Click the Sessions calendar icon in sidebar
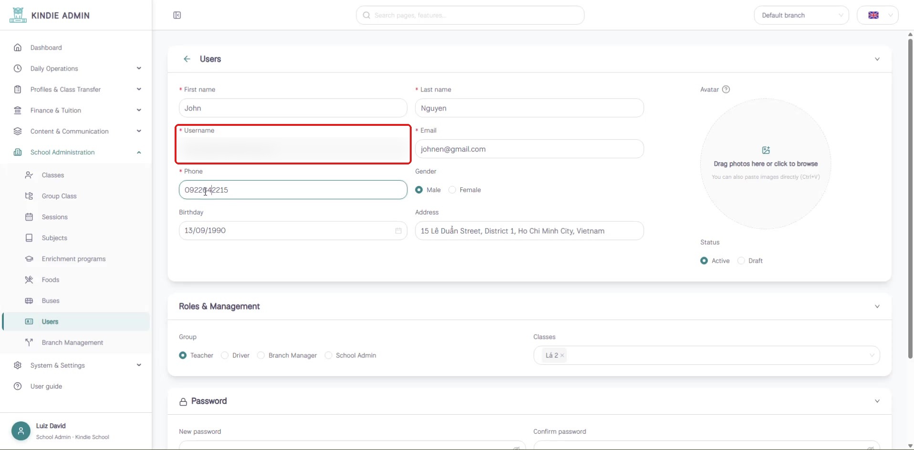This screenshot has width=914, height=450. click(x=29, y=217)
